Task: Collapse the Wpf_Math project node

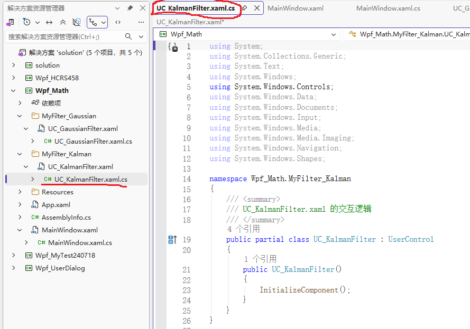Action: coord(14,90)
